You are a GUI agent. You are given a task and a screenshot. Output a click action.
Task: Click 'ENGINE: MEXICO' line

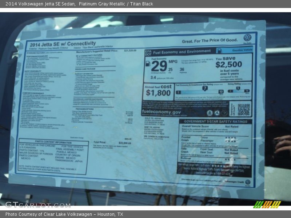tap(65, 158)
